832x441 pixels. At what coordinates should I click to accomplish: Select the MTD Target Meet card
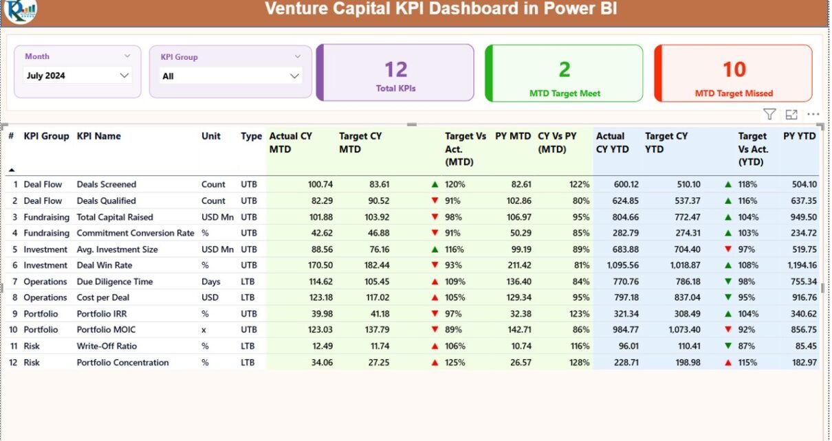(564, 73)
